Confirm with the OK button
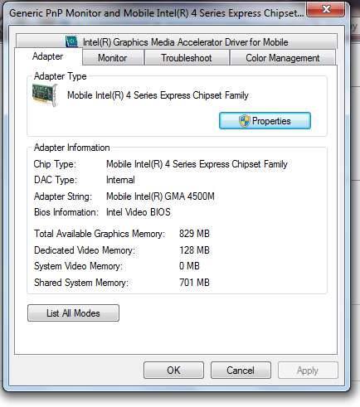Viewport: 360px width, 407px height. click(x=173, y=371)
